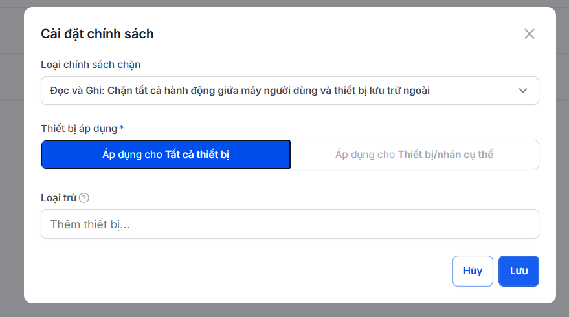Click the Hủy button
Screen dimensions: 569x317
(x=473, y=271)
